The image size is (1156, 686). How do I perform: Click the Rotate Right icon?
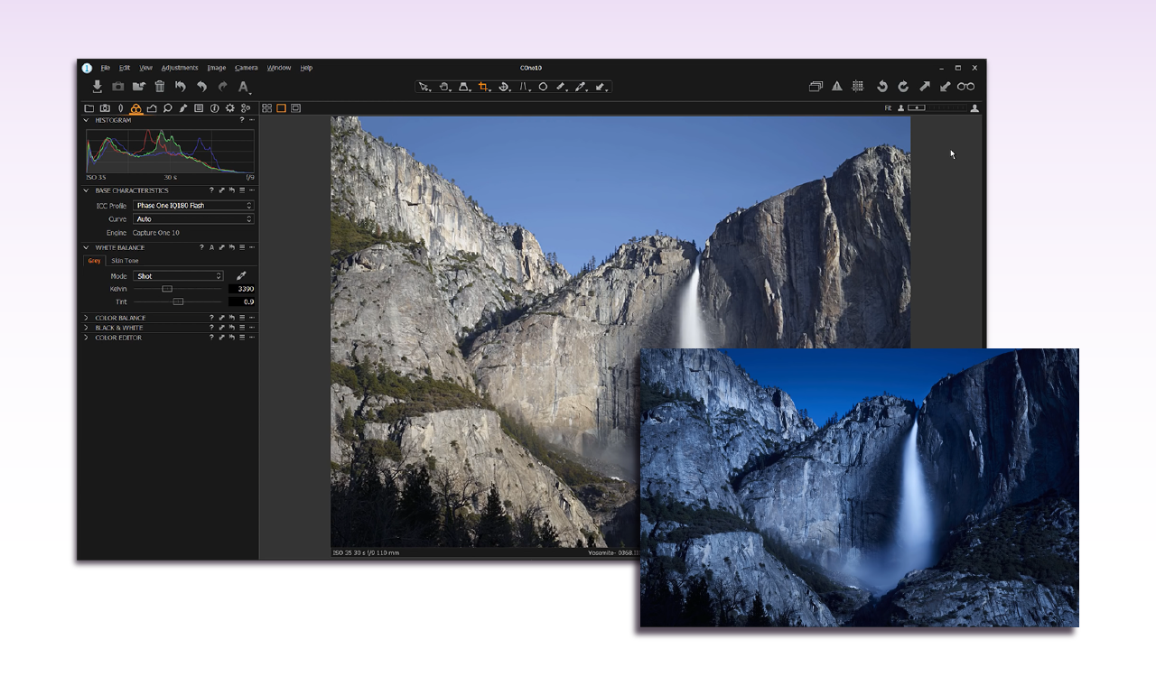tap(903, 87)
